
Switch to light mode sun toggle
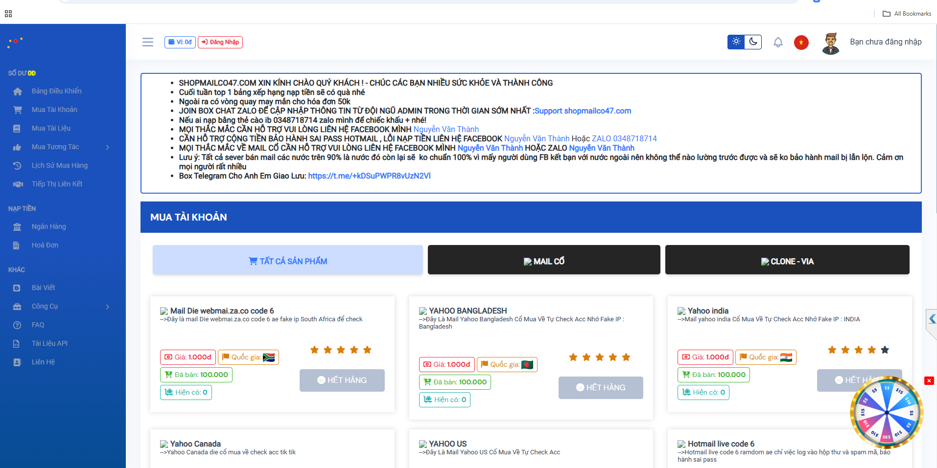point(736,42)
